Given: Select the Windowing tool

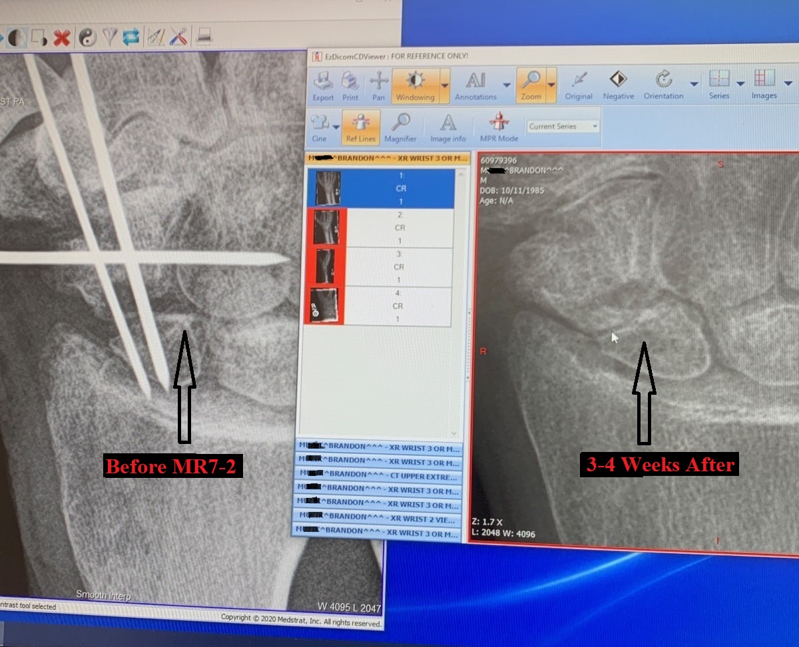Looking at the screenshot, I should click(x=415, y=87).
